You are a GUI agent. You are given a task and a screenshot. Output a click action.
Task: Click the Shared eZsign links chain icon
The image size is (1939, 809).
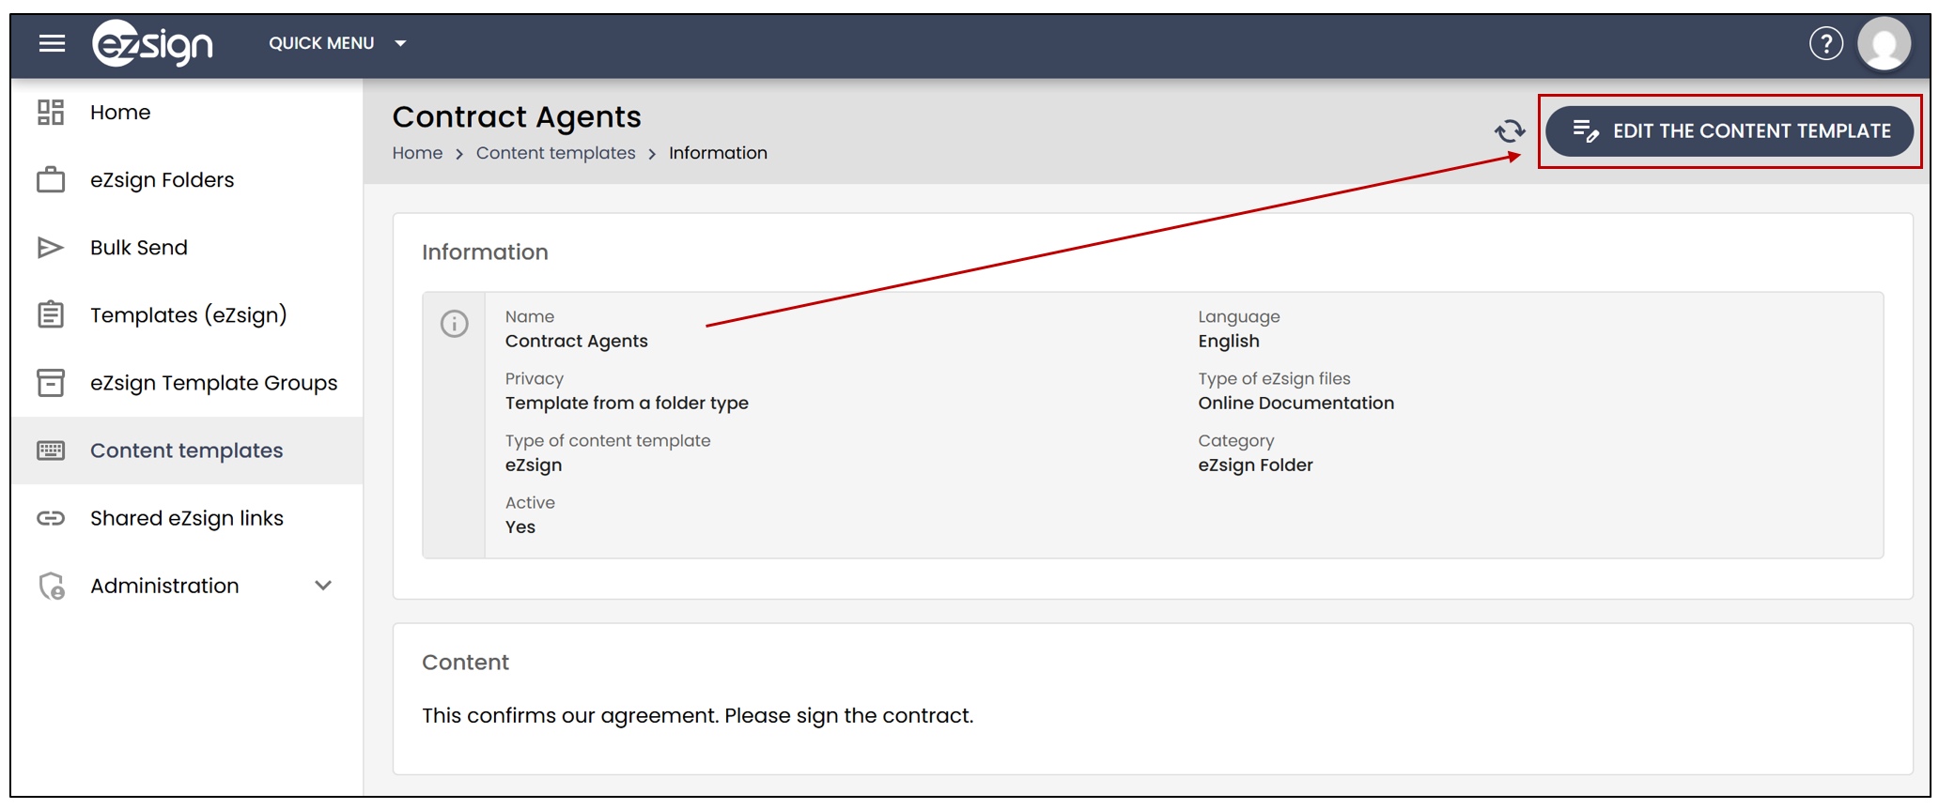point(51,518)
